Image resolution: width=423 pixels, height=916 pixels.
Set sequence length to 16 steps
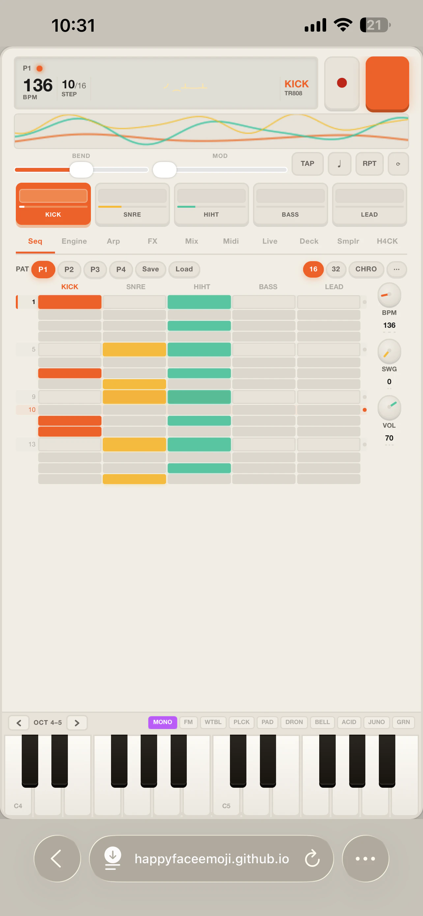pos(313,269)
